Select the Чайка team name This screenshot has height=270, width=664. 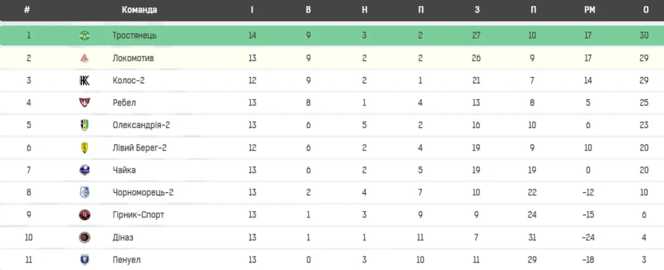coord(124,170)
